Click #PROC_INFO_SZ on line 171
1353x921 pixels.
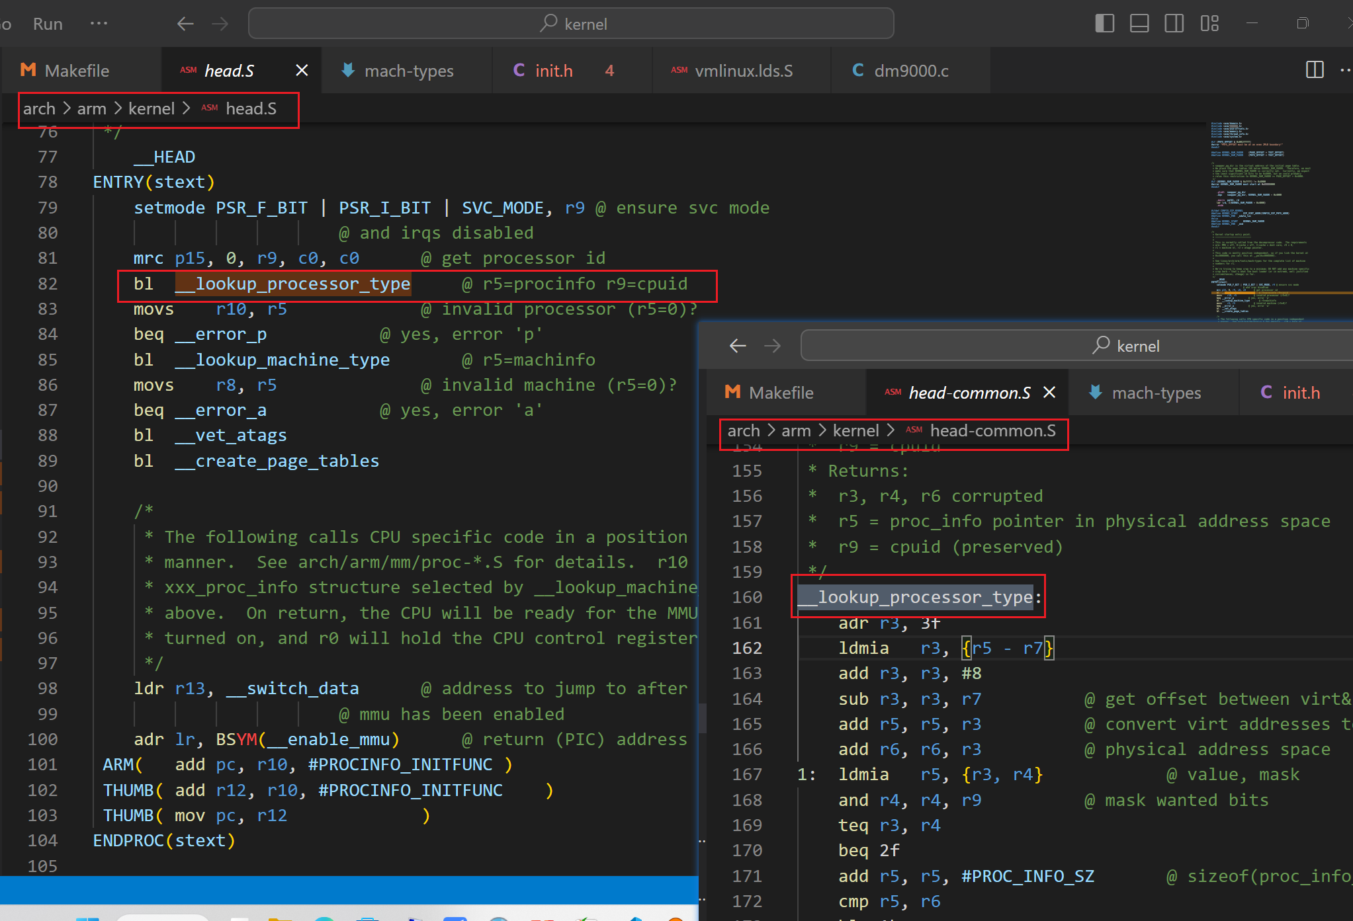[x=1028, y=876]
